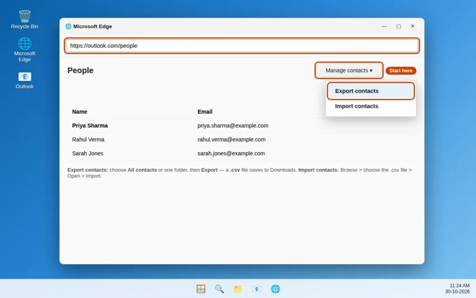Click the Windows Start button in the taskbar
476x298 pixels.
(201, 289)
